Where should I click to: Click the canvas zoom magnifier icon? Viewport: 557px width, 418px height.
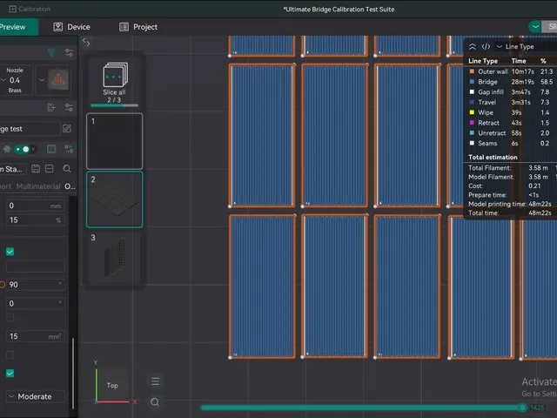point(155,402)
